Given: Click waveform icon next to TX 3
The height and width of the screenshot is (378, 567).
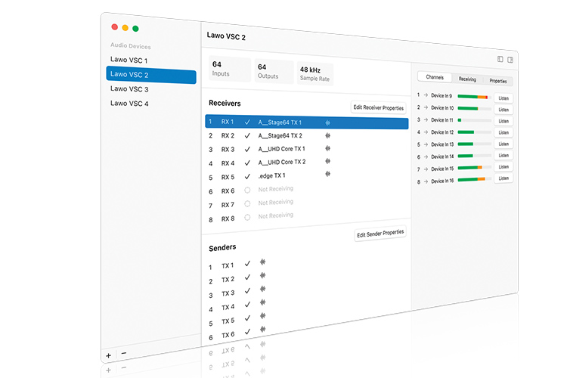Looking at the screenshot, I should pos(263,289).
